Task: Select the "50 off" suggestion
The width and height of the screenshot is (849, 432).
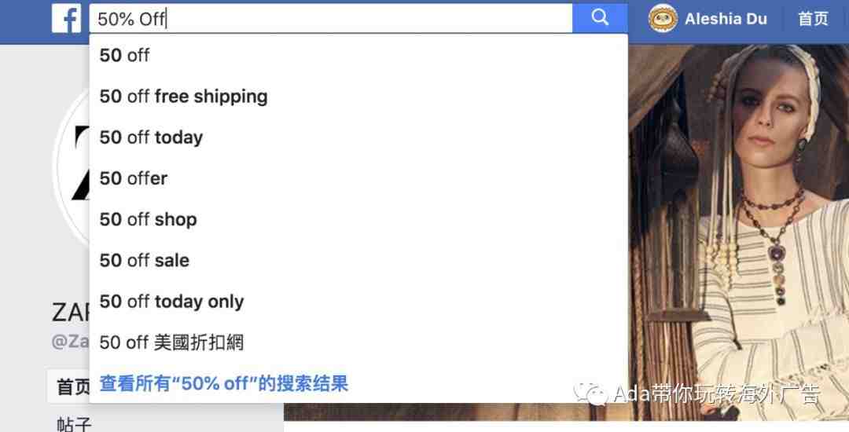Action: 358,55
